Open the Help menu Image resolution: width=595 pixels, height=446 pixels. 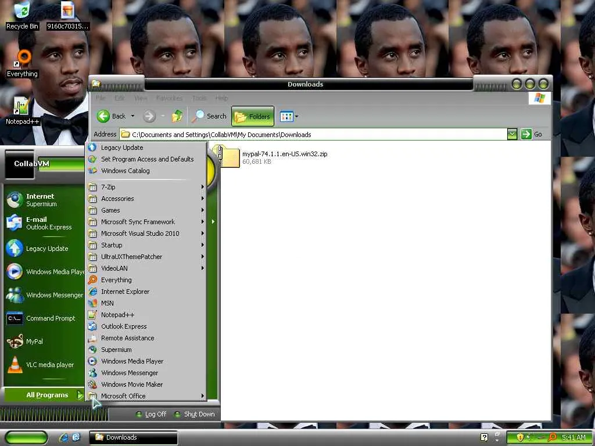pos(221,98)
